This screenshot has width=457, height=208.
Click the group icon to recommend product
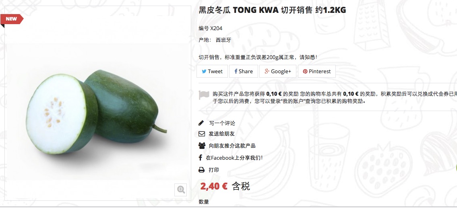[x=202, y=145]
